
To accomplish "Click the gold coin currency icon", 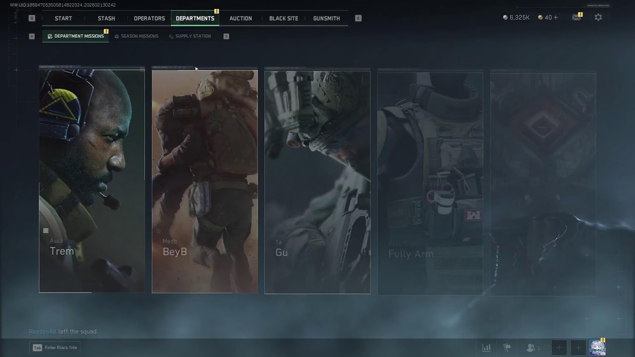I will pyautogui.click(x=540, y=17).
